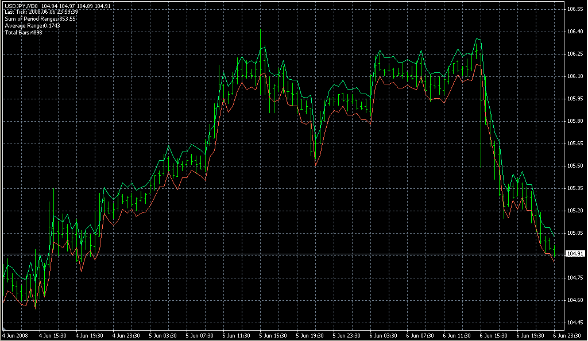
Task: Click the 4 Jun 15:30 time label
Action: (52, 335)
